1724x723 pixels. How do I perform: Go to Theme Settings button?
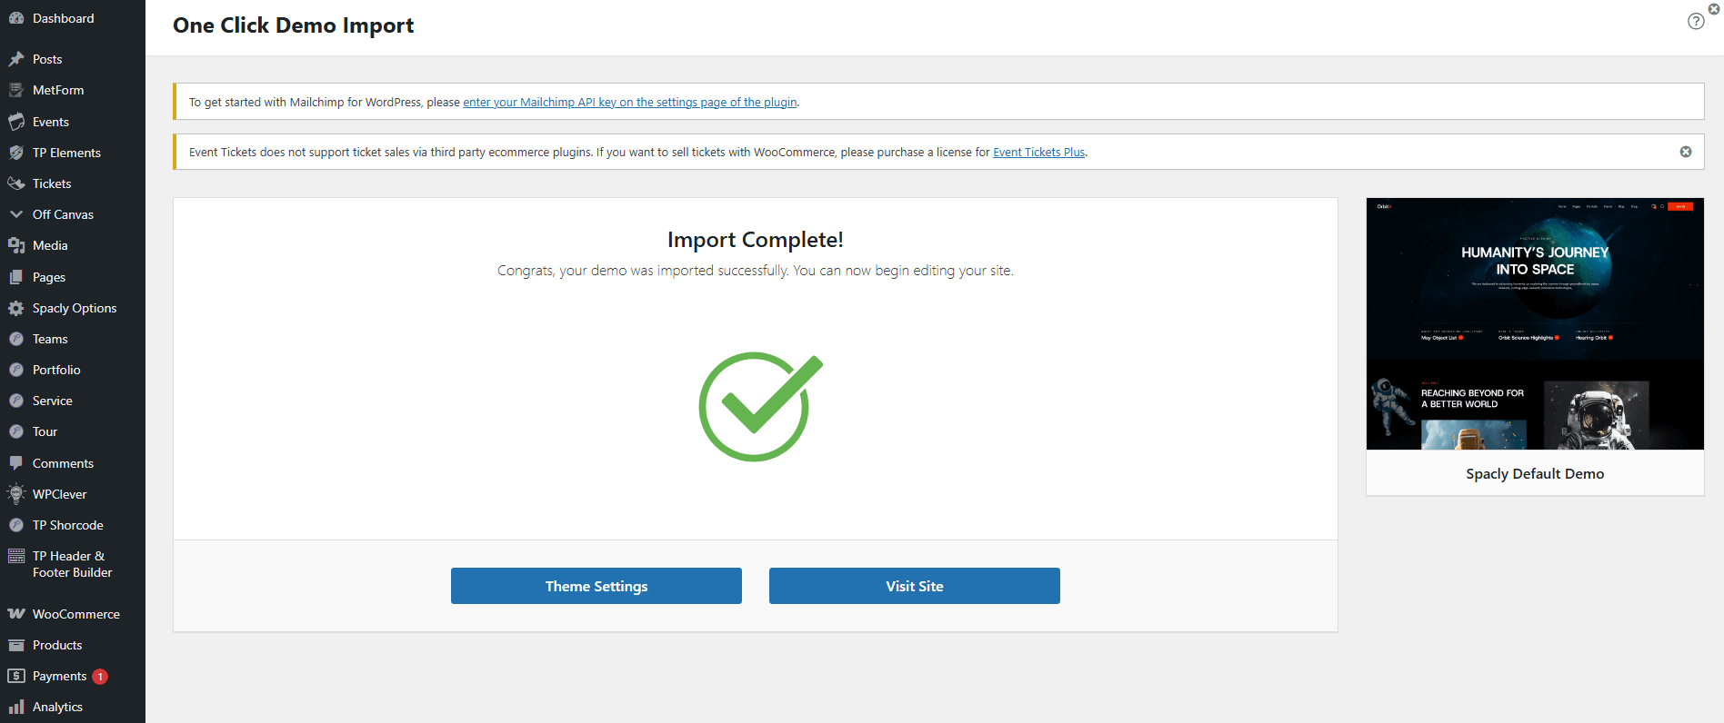point(596,586)
